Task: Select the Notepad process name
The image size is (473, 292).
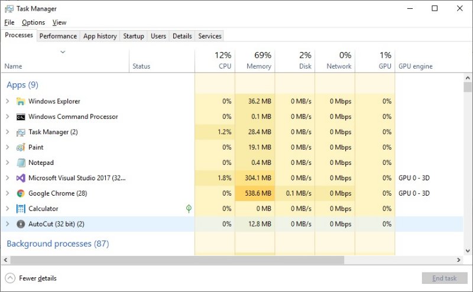Action: 41,163
